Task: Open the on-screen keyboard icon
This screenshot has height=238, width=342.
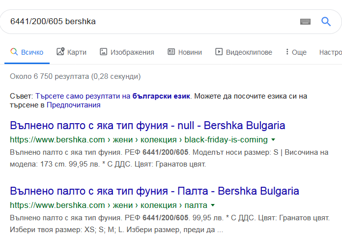Action: 305,21
